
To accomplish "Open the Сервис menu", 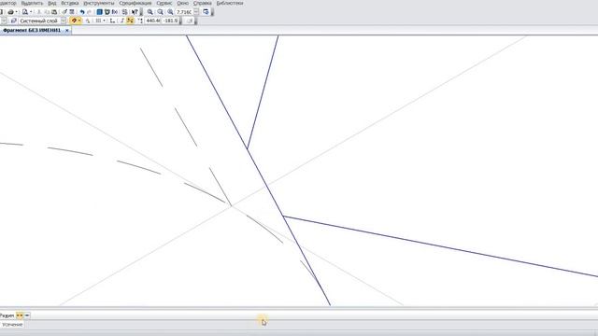I will [x=164, y=3].
